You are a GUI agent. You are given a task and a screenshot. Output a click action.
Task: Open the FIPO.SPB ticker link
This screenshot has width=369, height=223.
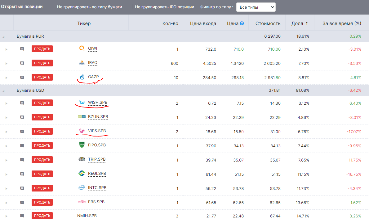click(97, 145)
